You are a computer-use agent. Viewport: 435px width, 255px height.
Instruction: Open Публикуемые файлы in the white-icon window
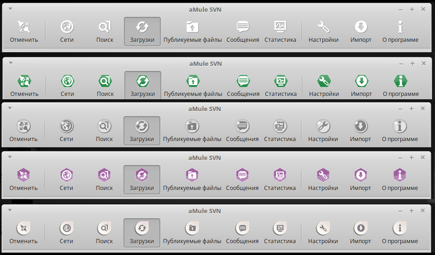(193, 32)
